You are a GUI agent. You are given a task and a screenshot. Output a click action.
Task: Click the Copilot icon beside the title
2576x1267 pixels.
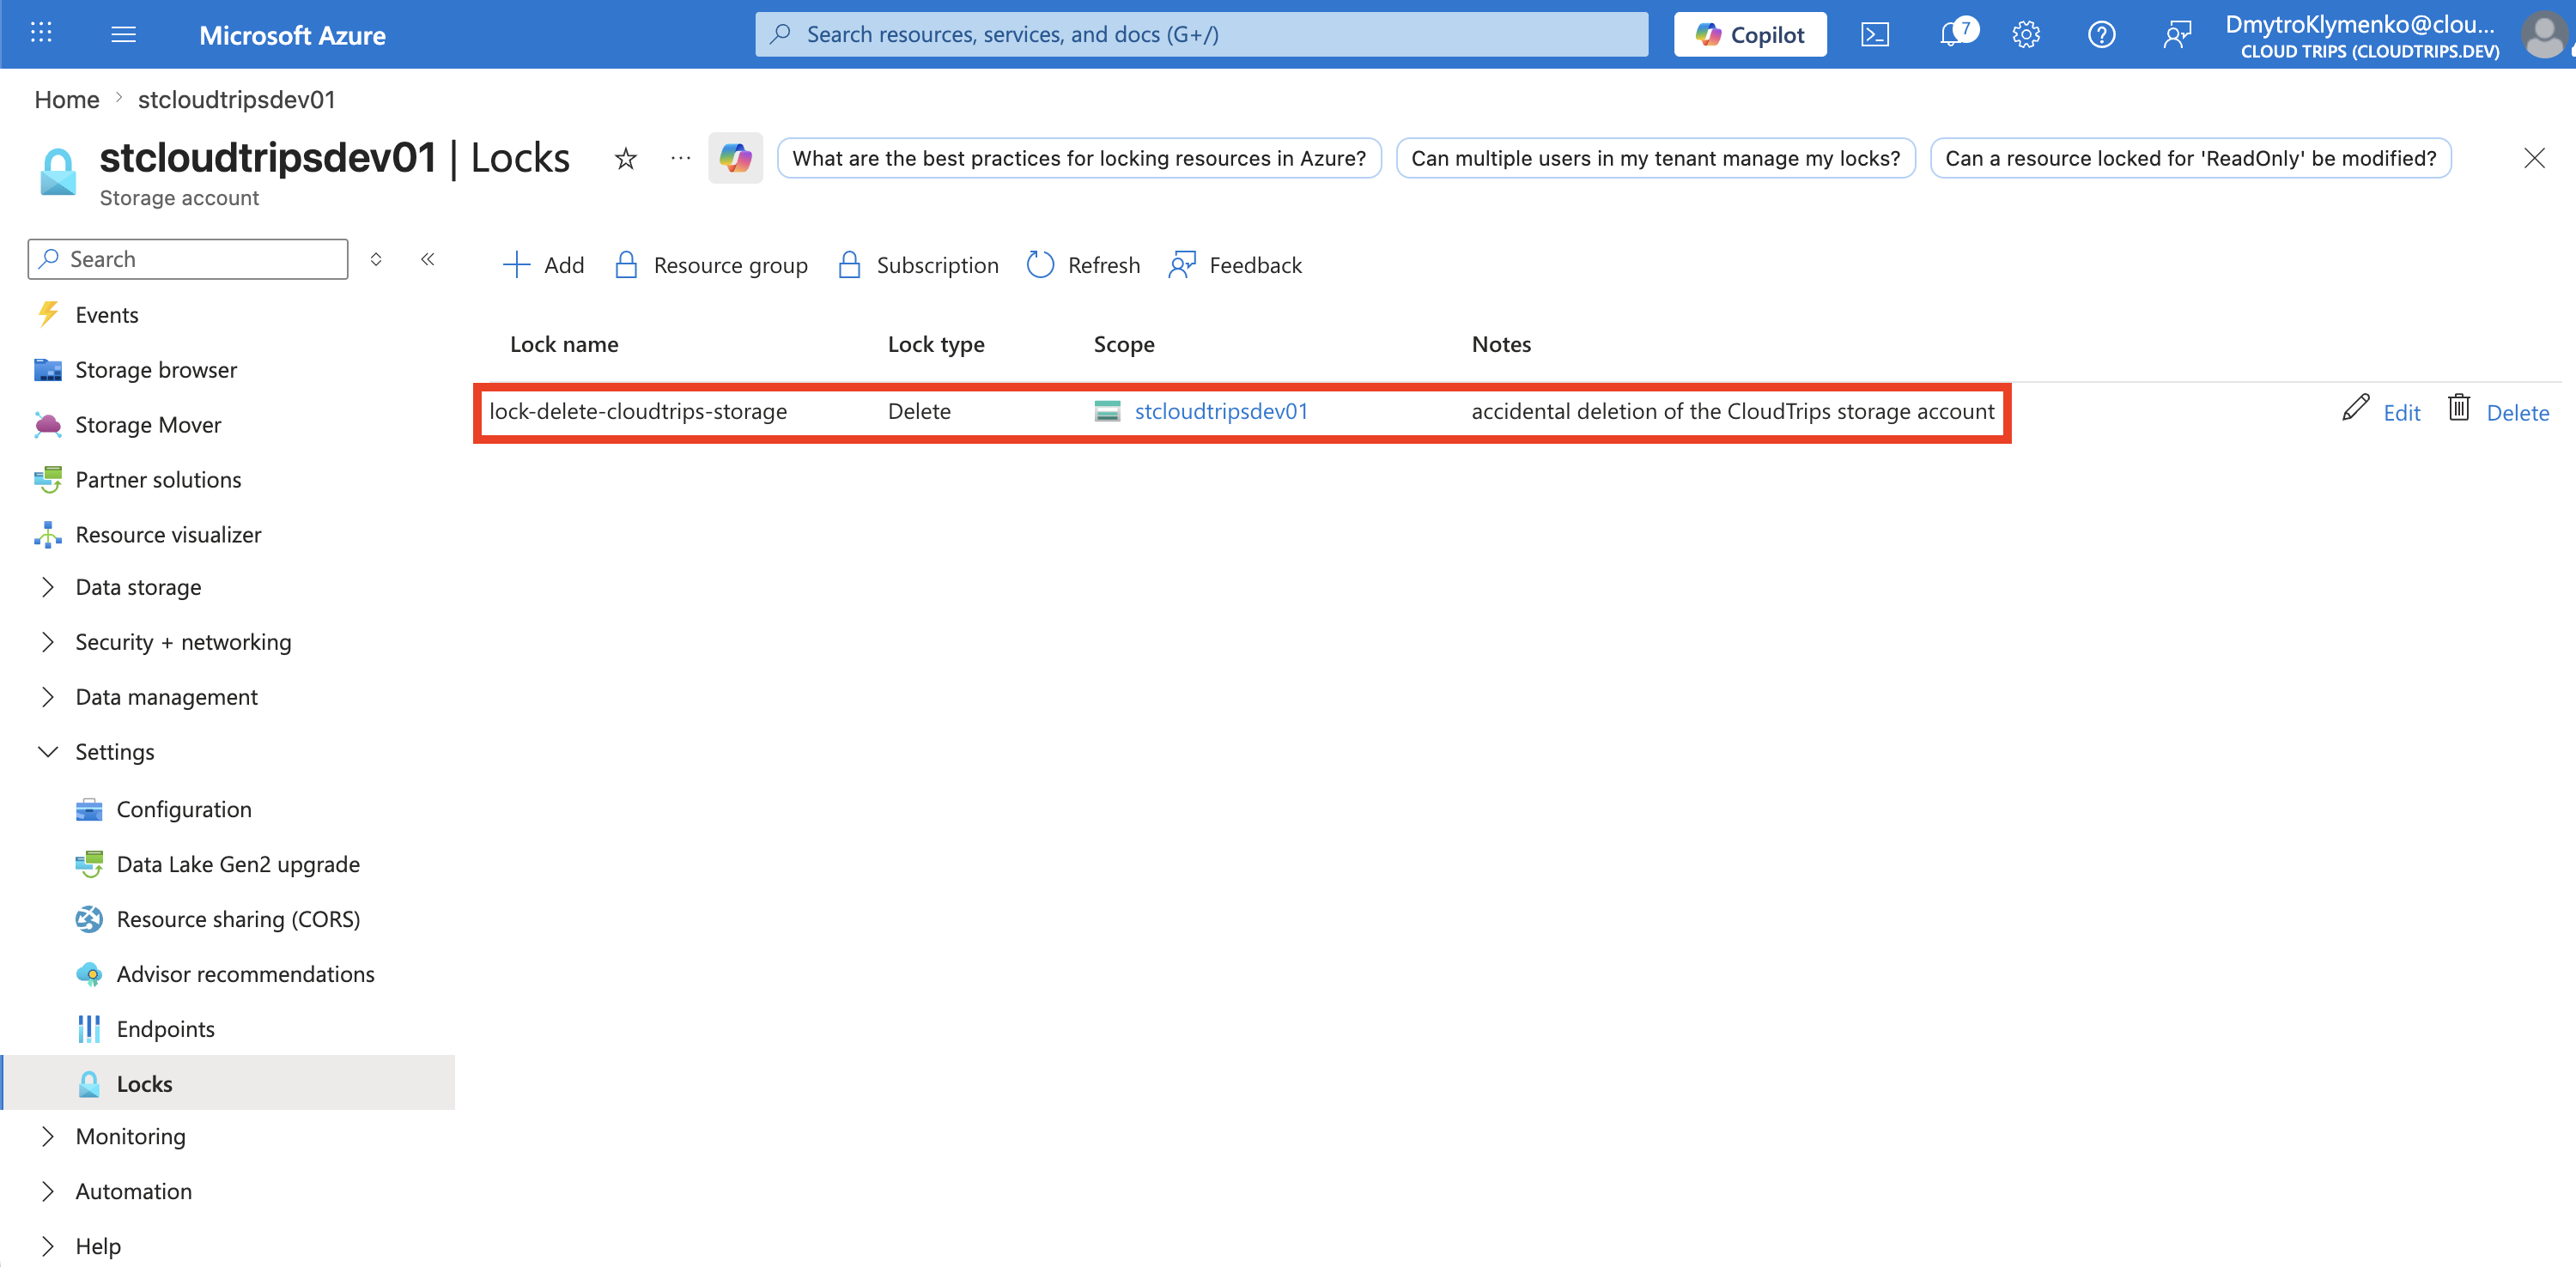click(735, 158)
